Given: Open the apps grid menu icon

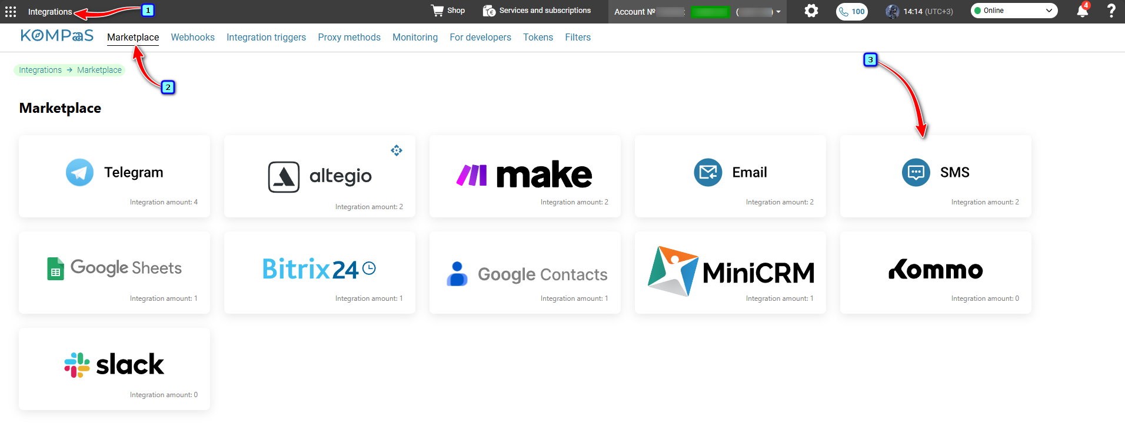Looking at the screenshot, I should tap(11, 12).
